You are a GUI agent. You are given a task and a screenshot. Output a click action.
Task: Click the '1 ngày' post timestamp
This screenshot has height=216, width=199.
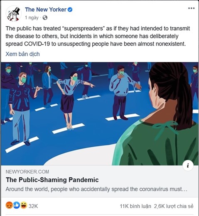(32, 18)
